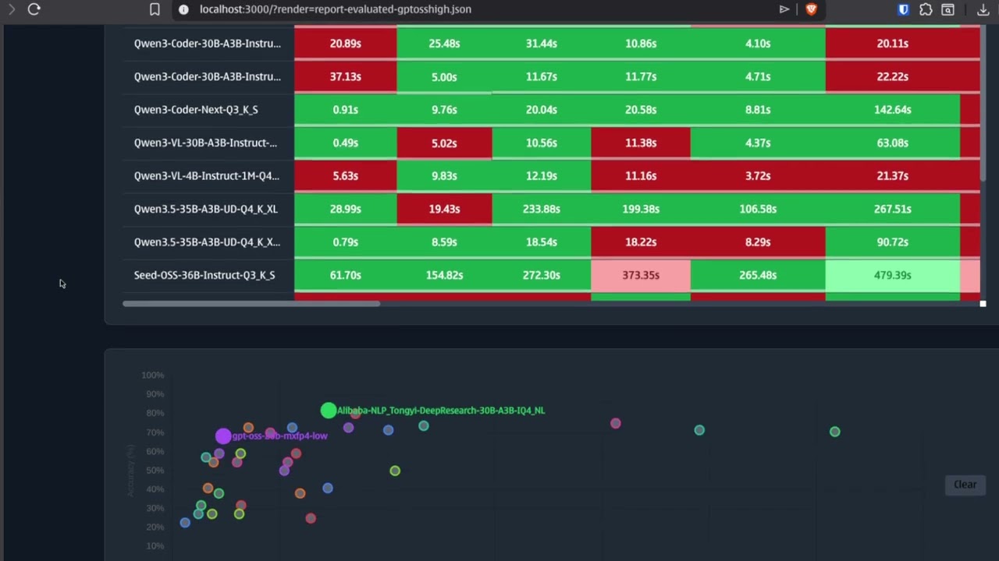Click the 21.37s cell
The height and width of the screenshot is (561, 999).
[892, 176]
